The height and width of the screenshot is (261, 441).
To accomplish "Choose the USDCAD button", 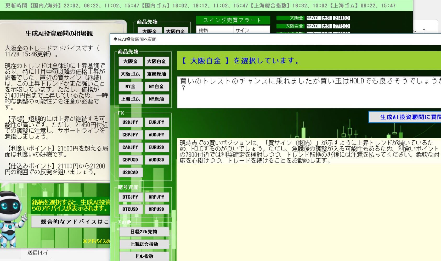I will tap(130, 172).
